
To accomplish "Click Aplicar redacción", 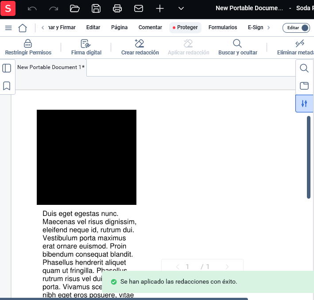I will pyautogui.click(x=188, y=47).
